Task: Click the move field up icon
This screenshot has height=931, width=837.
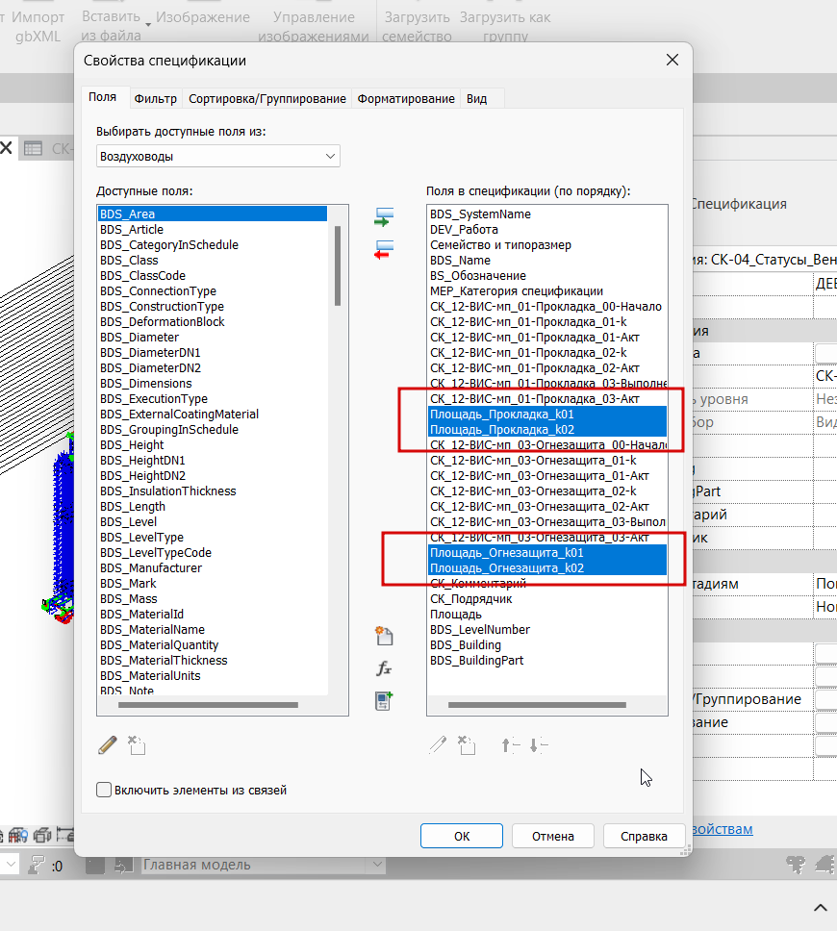Action: [x=510, y=744]
